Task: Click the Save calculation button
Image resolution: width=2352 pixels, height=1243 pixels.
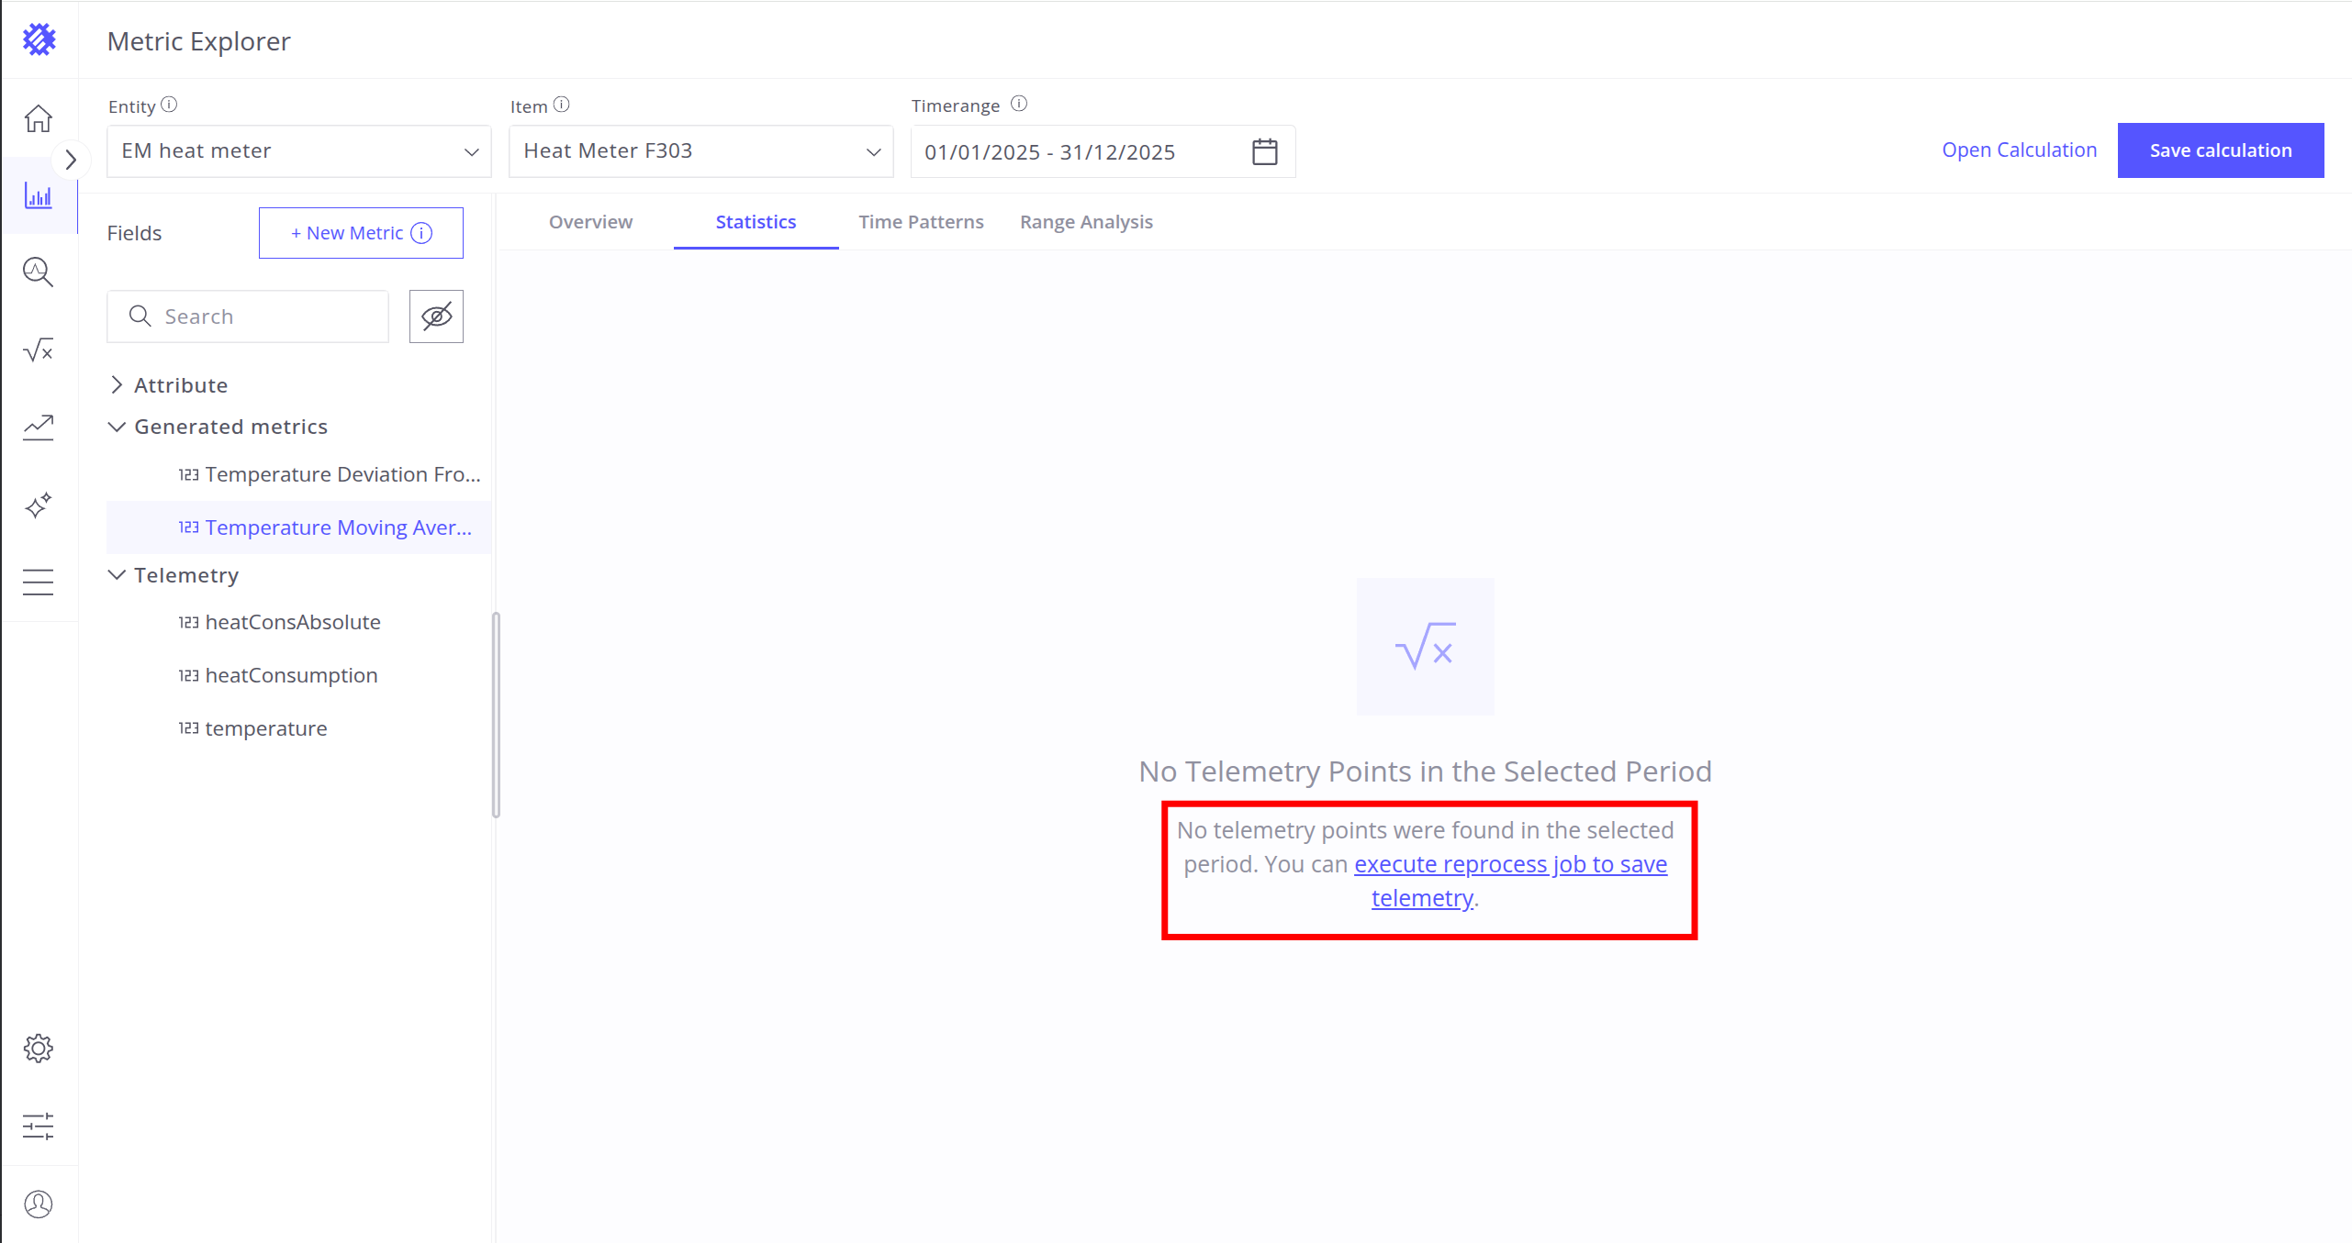Action: (2220, 150)
